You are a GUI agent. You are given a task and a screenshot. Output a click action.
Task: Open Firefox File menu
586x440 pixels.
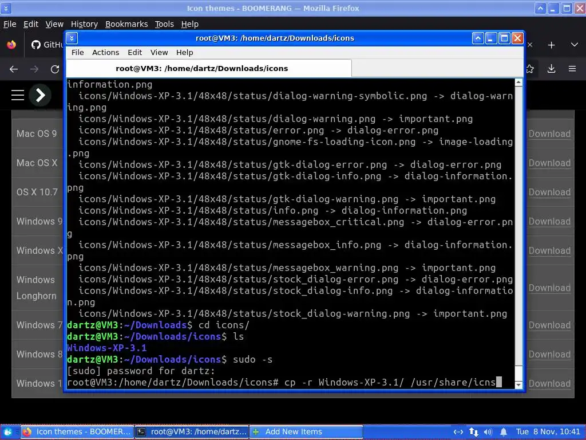point(10,24)
